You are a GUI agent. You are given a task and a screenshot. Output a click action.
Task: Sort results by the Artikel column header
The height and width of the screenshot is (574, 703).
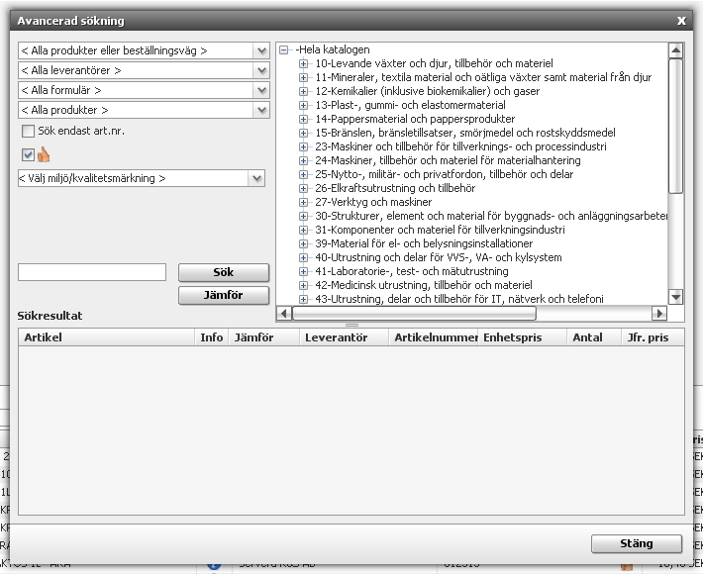[106, 337]
